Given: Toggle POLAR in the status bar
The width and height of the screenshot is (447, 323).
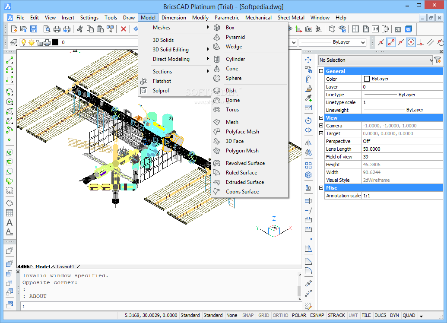Looking at the screenshot, I should (299, 315).
